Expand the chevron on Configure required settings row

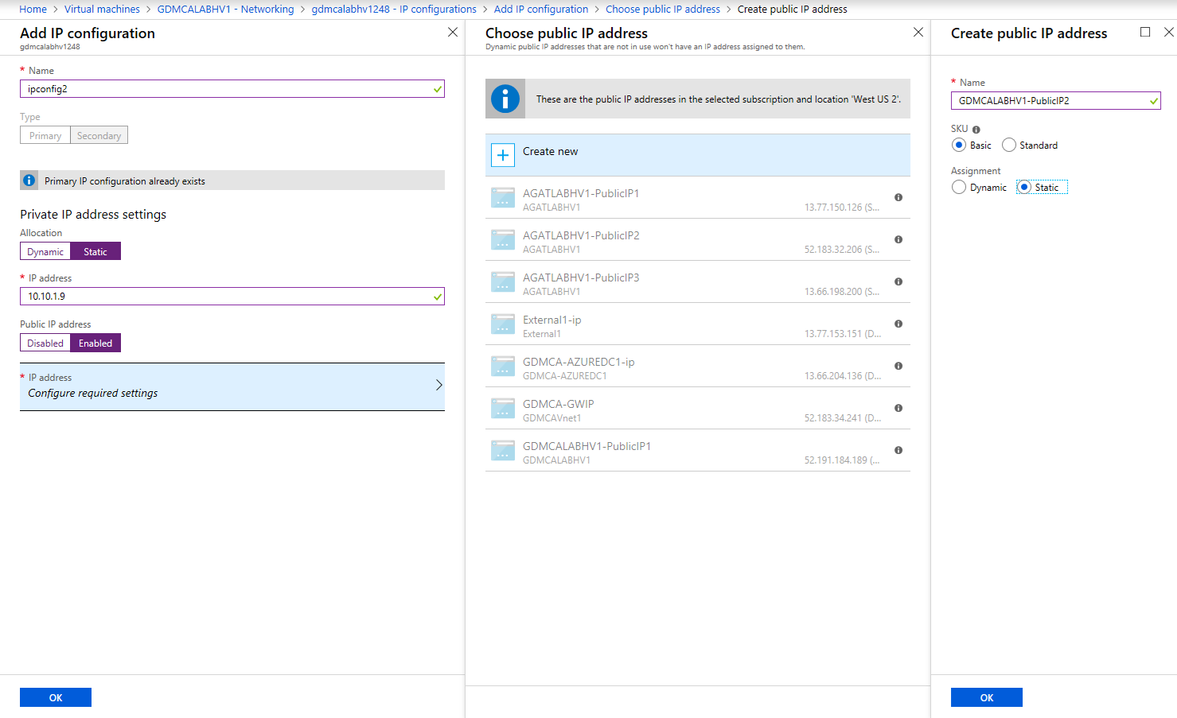(438, 385)
